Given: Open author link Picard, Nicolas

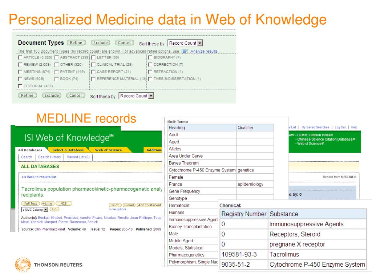Looking at the screenshot, I should (104, 218).
